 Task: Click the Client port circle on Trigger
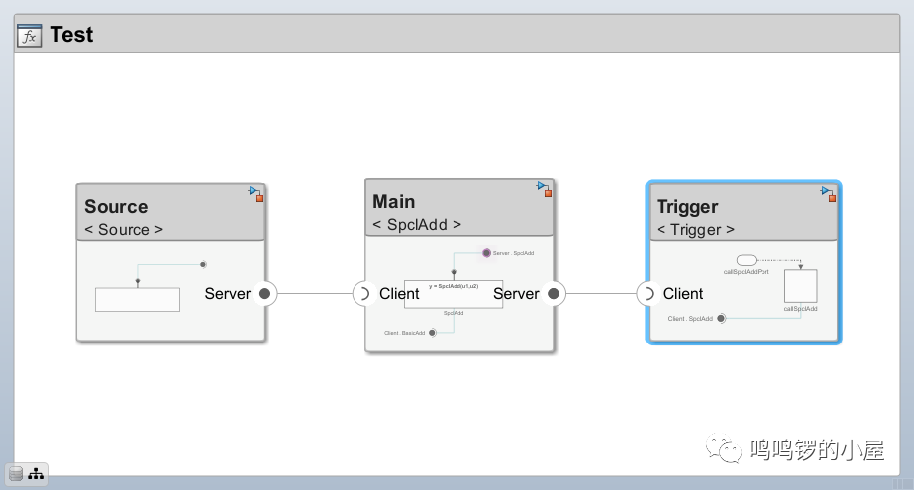pos(649,294)
